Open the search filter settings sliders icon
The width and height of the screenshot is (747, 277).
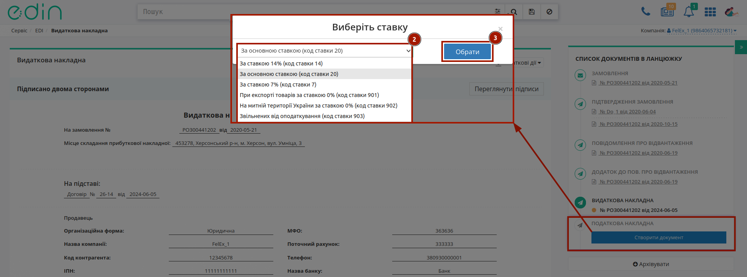point(497,12)
